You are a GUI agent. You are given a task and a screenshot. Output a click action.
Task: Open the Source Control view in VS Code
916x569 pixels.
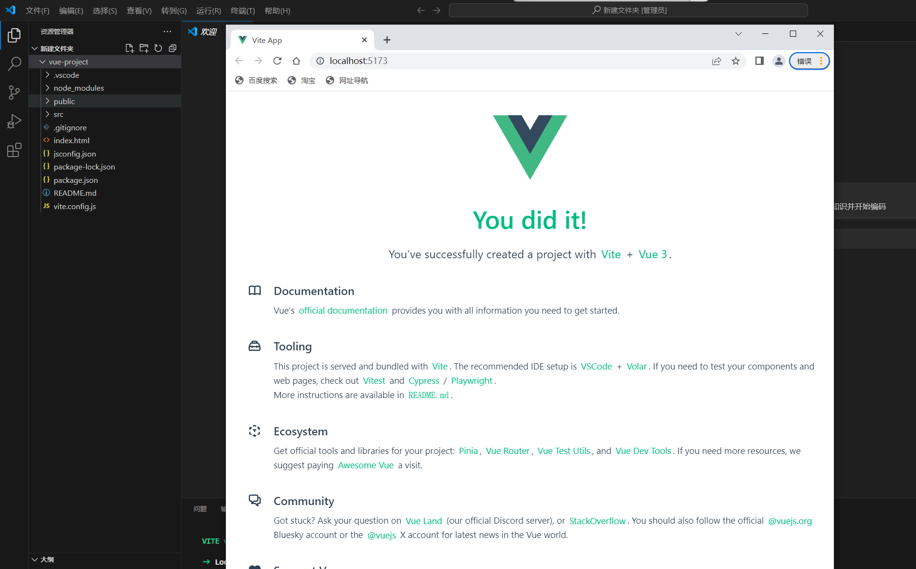14,93
